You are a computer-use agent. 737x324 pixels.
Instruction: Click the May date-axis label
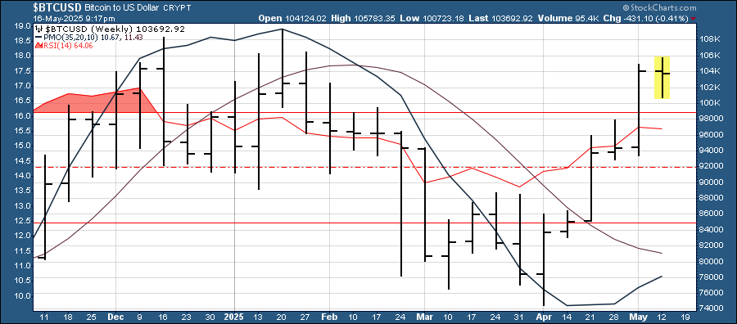tap(638, 317)
